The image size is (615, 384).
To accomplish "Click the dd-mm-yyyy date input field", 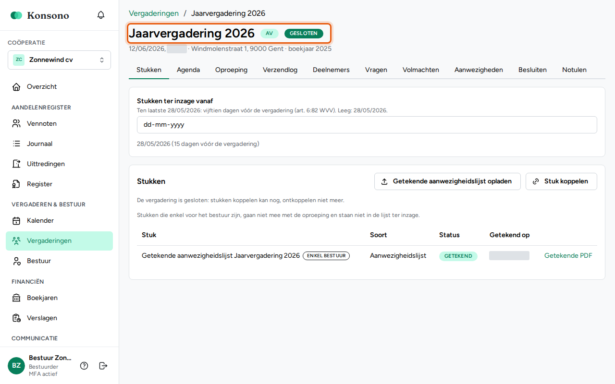I will [367, 125].
